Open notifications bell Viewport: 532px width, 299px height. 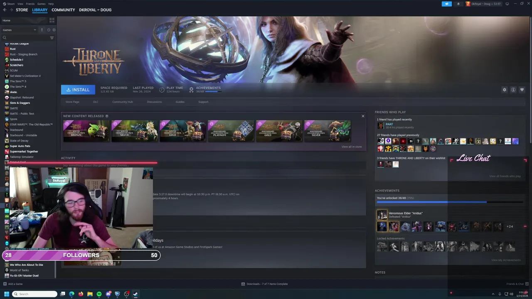click(x=458, y=4)
